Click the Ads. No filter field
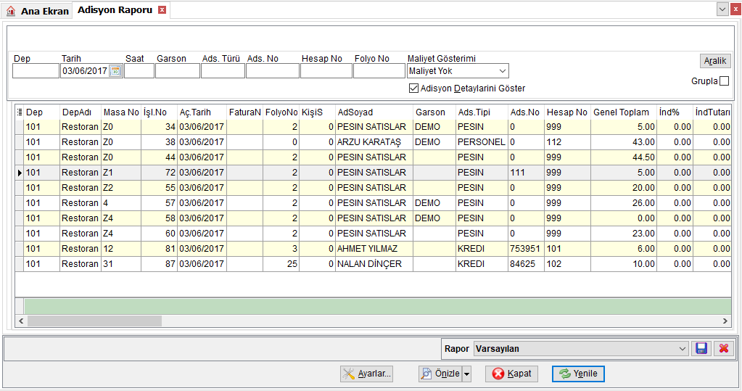Screen dimensions: 742x391 (x=273, y=71)
